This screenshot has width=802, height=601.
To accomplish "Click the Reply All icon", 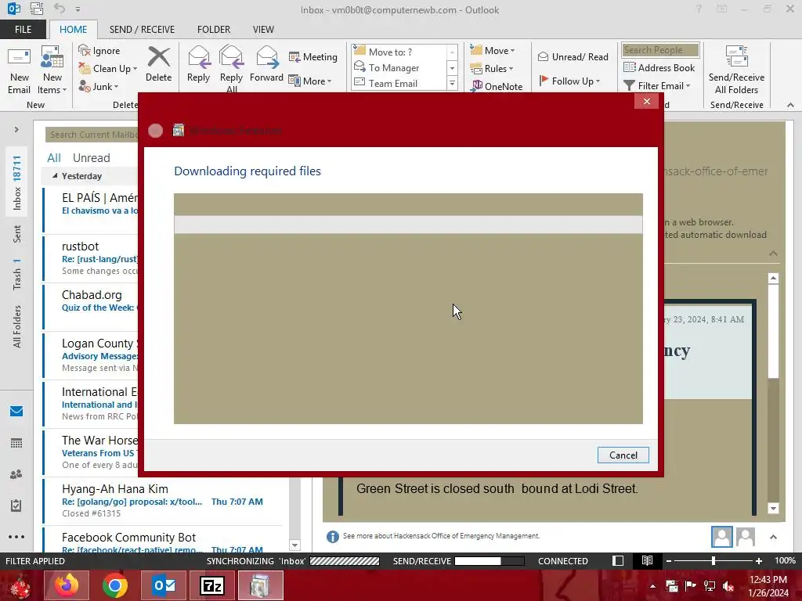I will click(231, 57).
